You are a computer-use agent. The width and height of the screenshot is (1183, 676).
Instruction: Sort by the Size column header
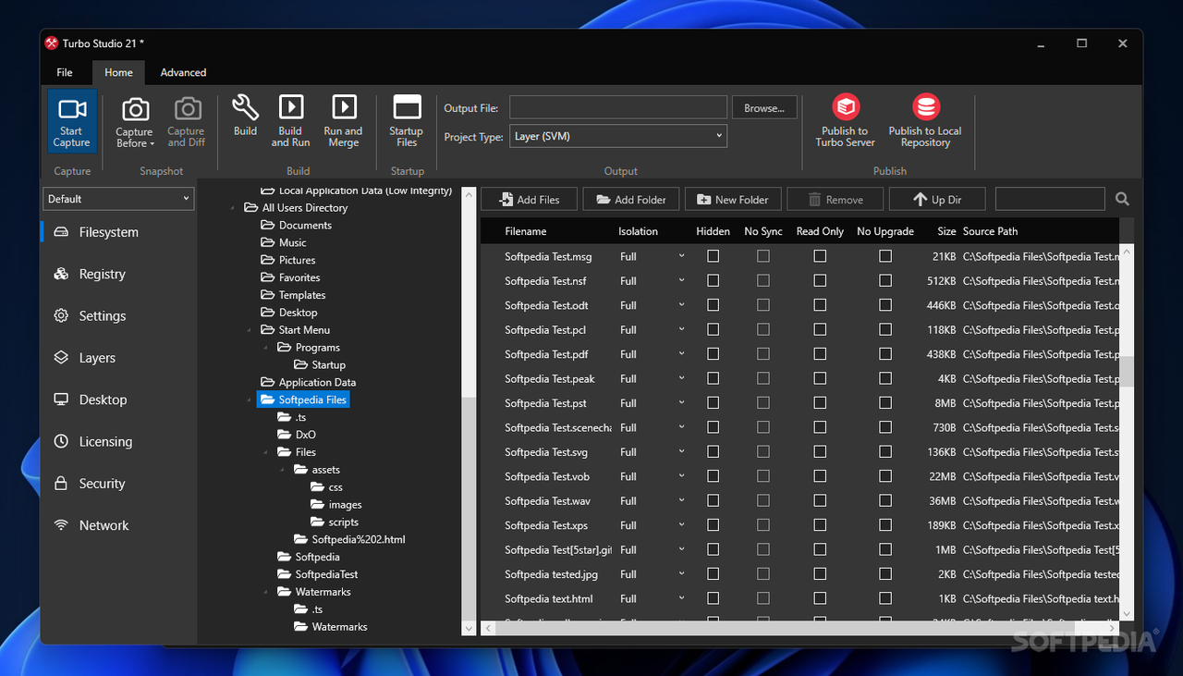(x=946, y=231)
